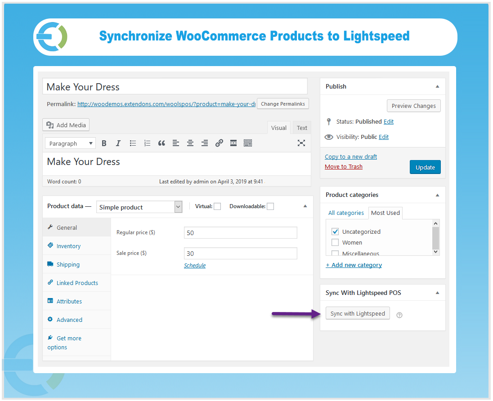The image size is (493, 401).
Task: Click the Sync with Lightspeed button
Action: pyautogui.click(x=358, y=313)
